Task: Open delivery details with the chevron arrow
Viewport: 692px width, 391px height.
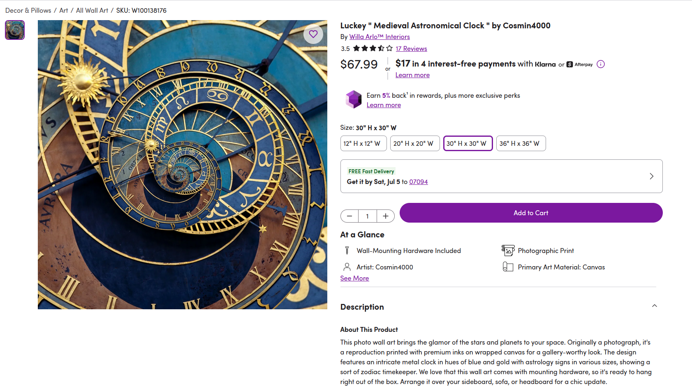Action: (651, 176)
